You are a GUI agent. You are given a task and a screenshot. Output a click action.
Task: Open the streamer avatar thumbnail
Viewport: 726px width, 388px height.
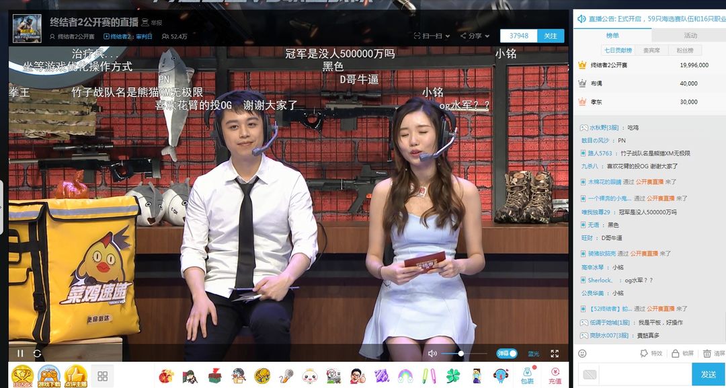point(27,28)
